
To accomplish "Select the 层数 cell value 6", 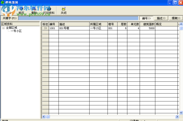I will coord(122,28).
